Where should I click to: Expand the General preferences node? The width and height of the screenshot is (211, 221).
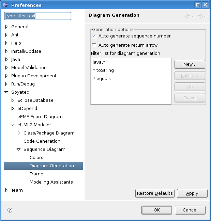6,27
